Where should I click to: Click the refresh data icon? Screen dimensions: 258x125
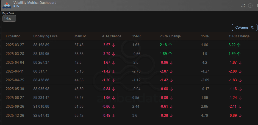243,5
